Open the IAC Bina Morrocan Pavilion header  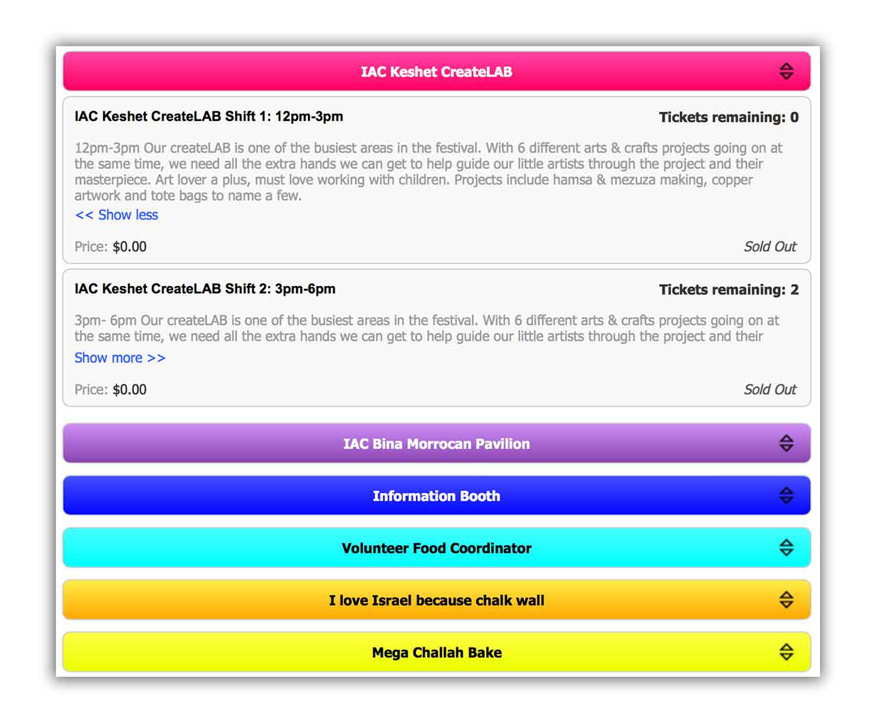[437, 443]
